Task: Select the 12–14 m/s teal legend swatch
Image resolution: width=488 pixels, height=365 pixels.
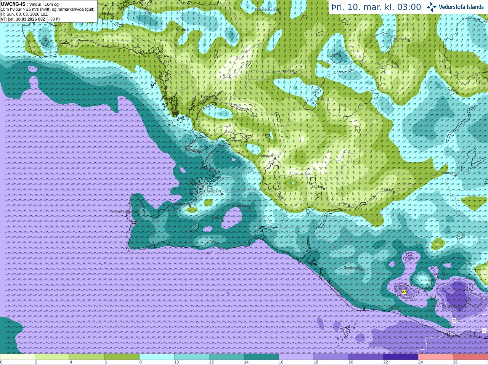Action: pos(226,357)
